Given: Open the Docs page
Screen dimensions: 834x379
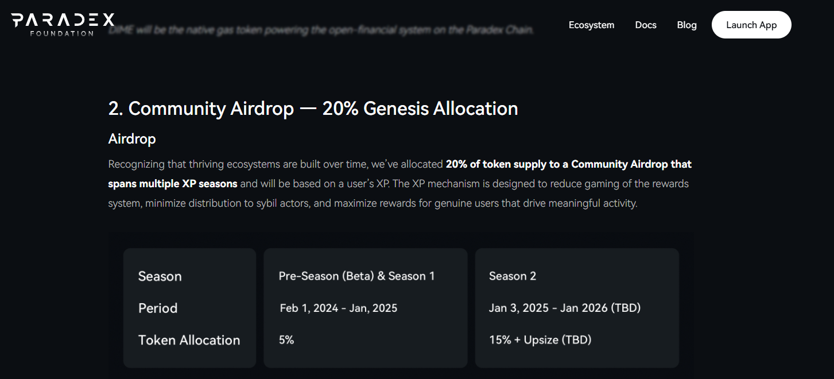Looking at the screenshot, I should (x=645, y=25).
